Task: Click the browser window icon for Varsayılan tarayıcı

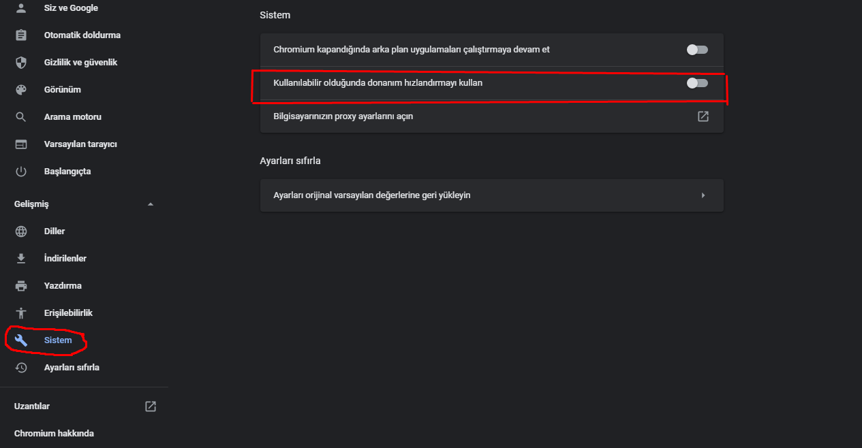Action: coord(21,144)
